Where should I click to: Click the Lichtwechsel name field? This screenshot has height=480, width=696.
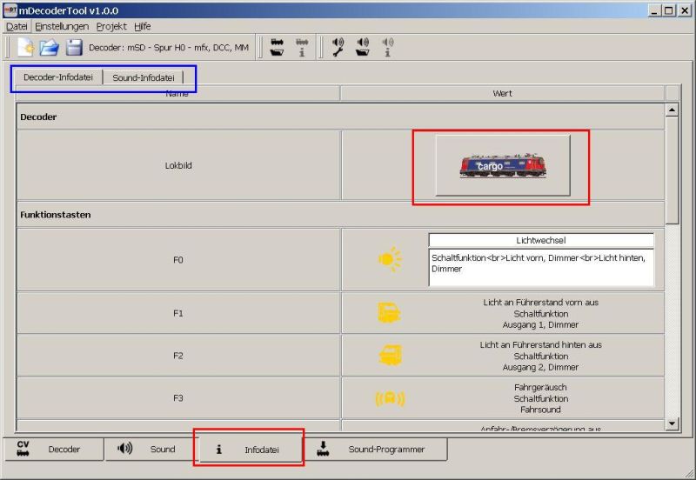541,240
